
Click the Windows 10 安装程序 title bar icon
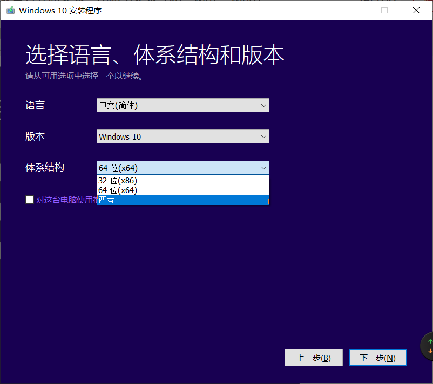pyautogui.click(x=10, y=10)
